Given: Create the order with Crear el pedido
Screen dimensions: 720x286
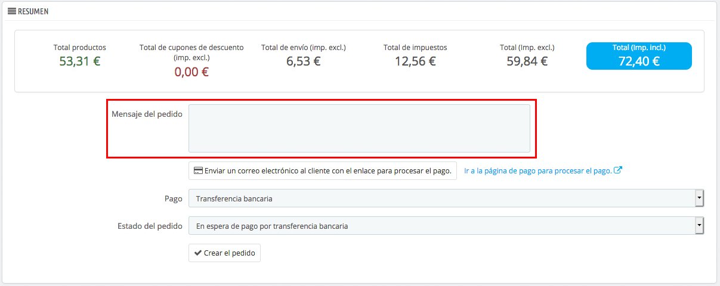Looking at the screenshot, I should click(224, 253).
